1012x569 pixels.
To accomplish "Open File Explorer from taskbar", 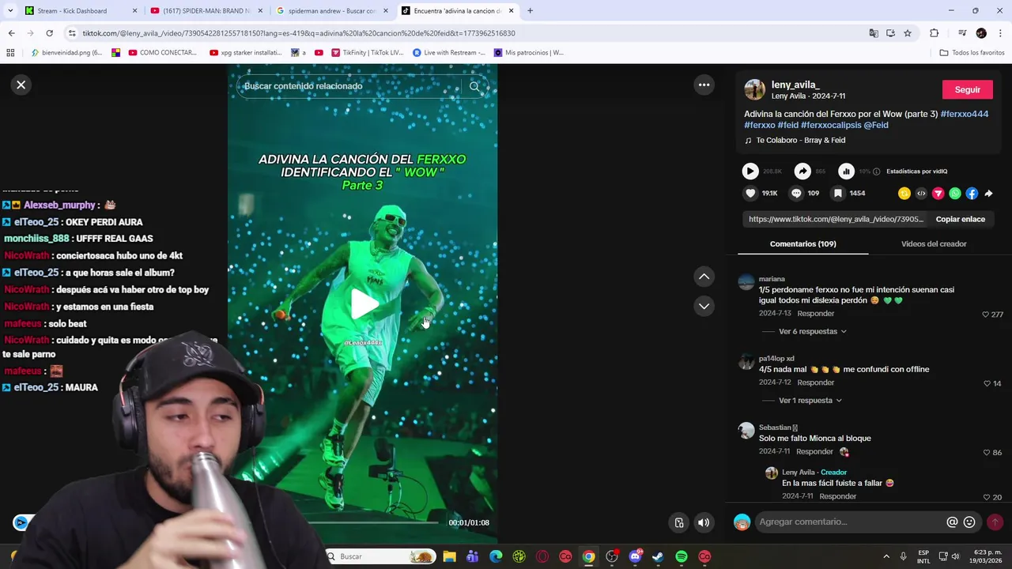I will (x=449, y=556).
